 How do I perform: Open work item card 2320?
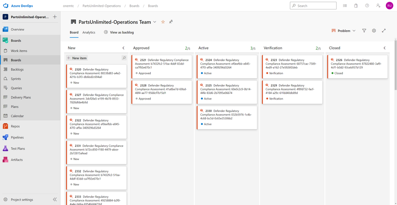(96, 76)
